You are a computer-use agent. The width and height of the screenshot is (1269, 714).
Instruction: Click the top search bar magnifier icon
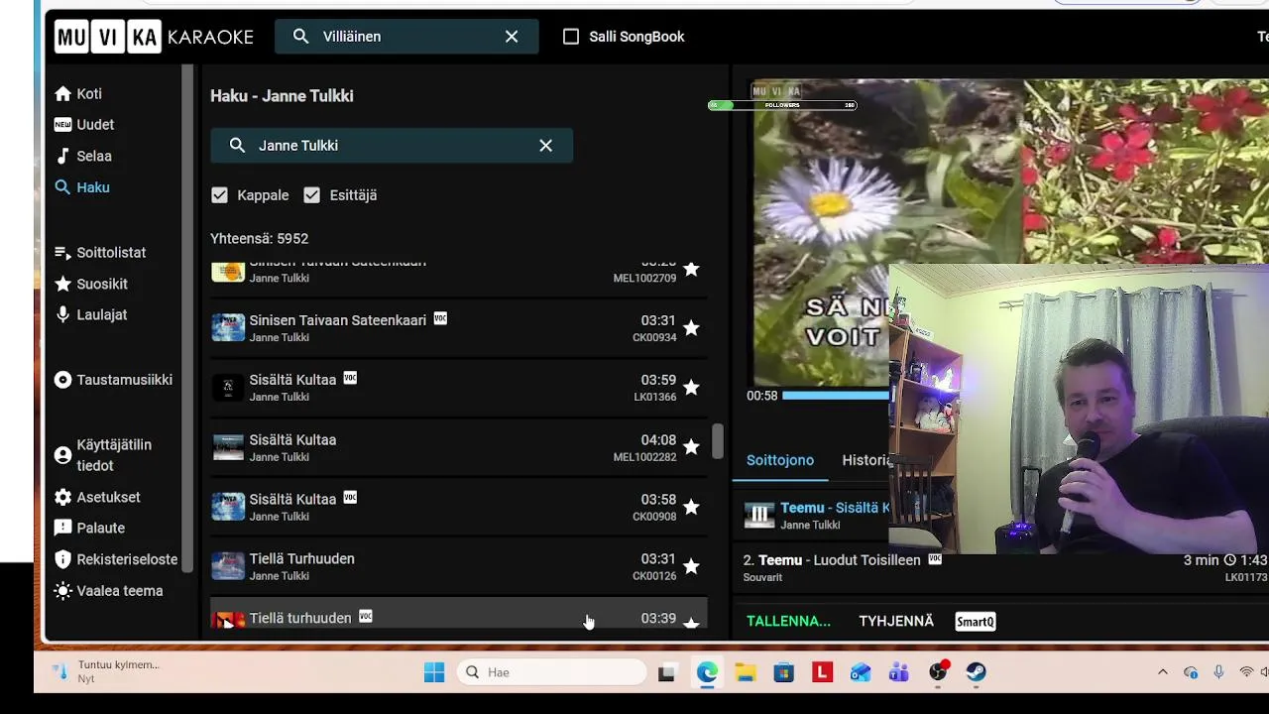(300, 37)
